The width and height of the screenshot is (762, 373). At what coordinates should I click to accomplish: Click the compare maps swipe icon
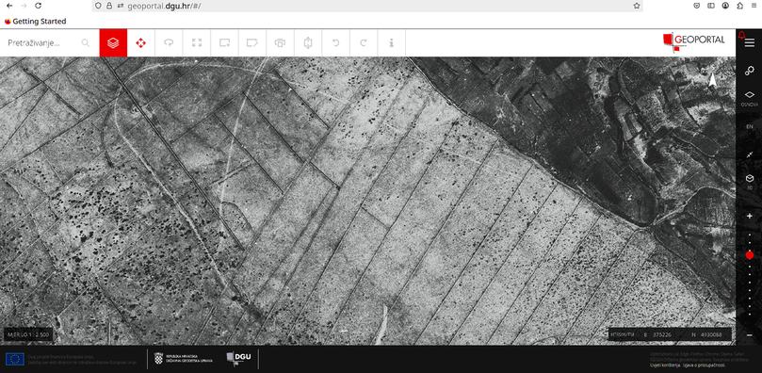[308, 42]
